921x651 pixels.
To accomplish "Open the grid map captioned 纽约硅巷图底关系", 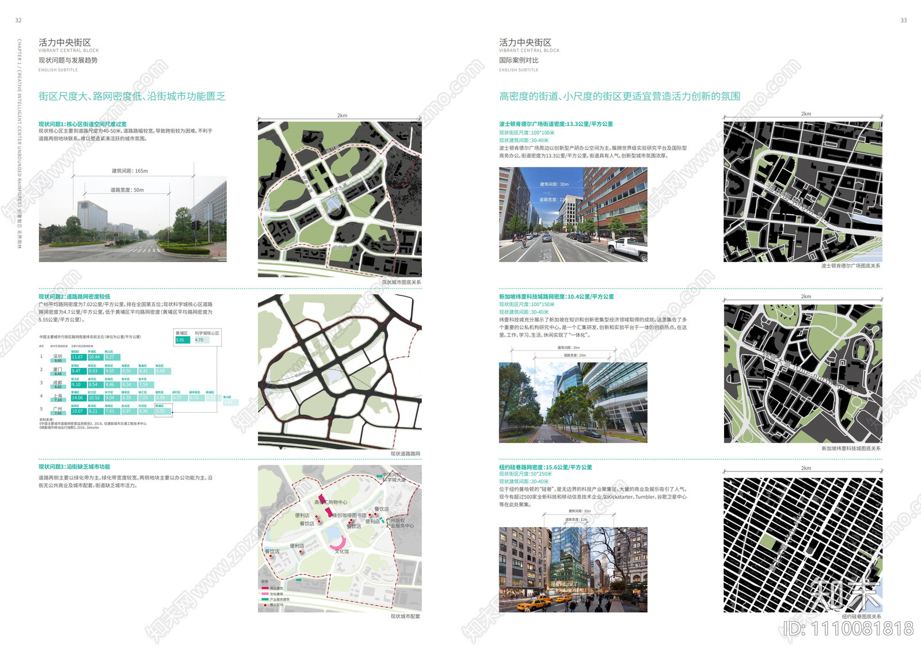I will [802, 545].
